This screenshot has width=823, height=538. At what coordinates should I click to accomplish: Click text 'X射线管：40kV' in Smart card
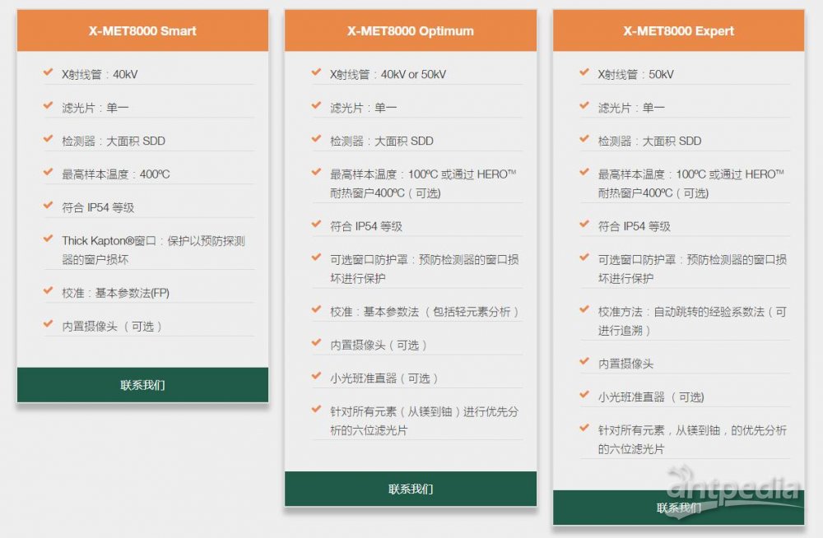click(x=100, y=75)
